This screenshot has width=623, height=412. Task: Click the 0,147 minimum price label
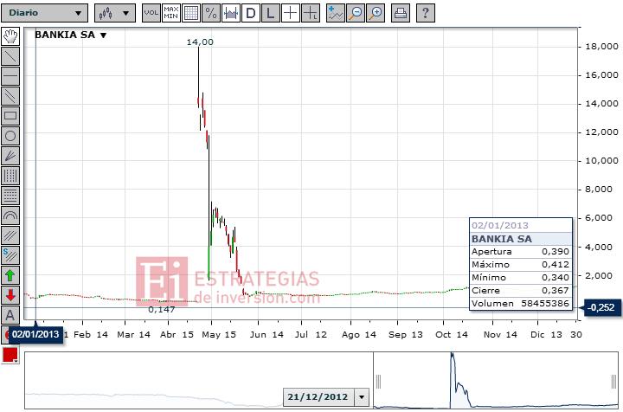click(161, 310)
